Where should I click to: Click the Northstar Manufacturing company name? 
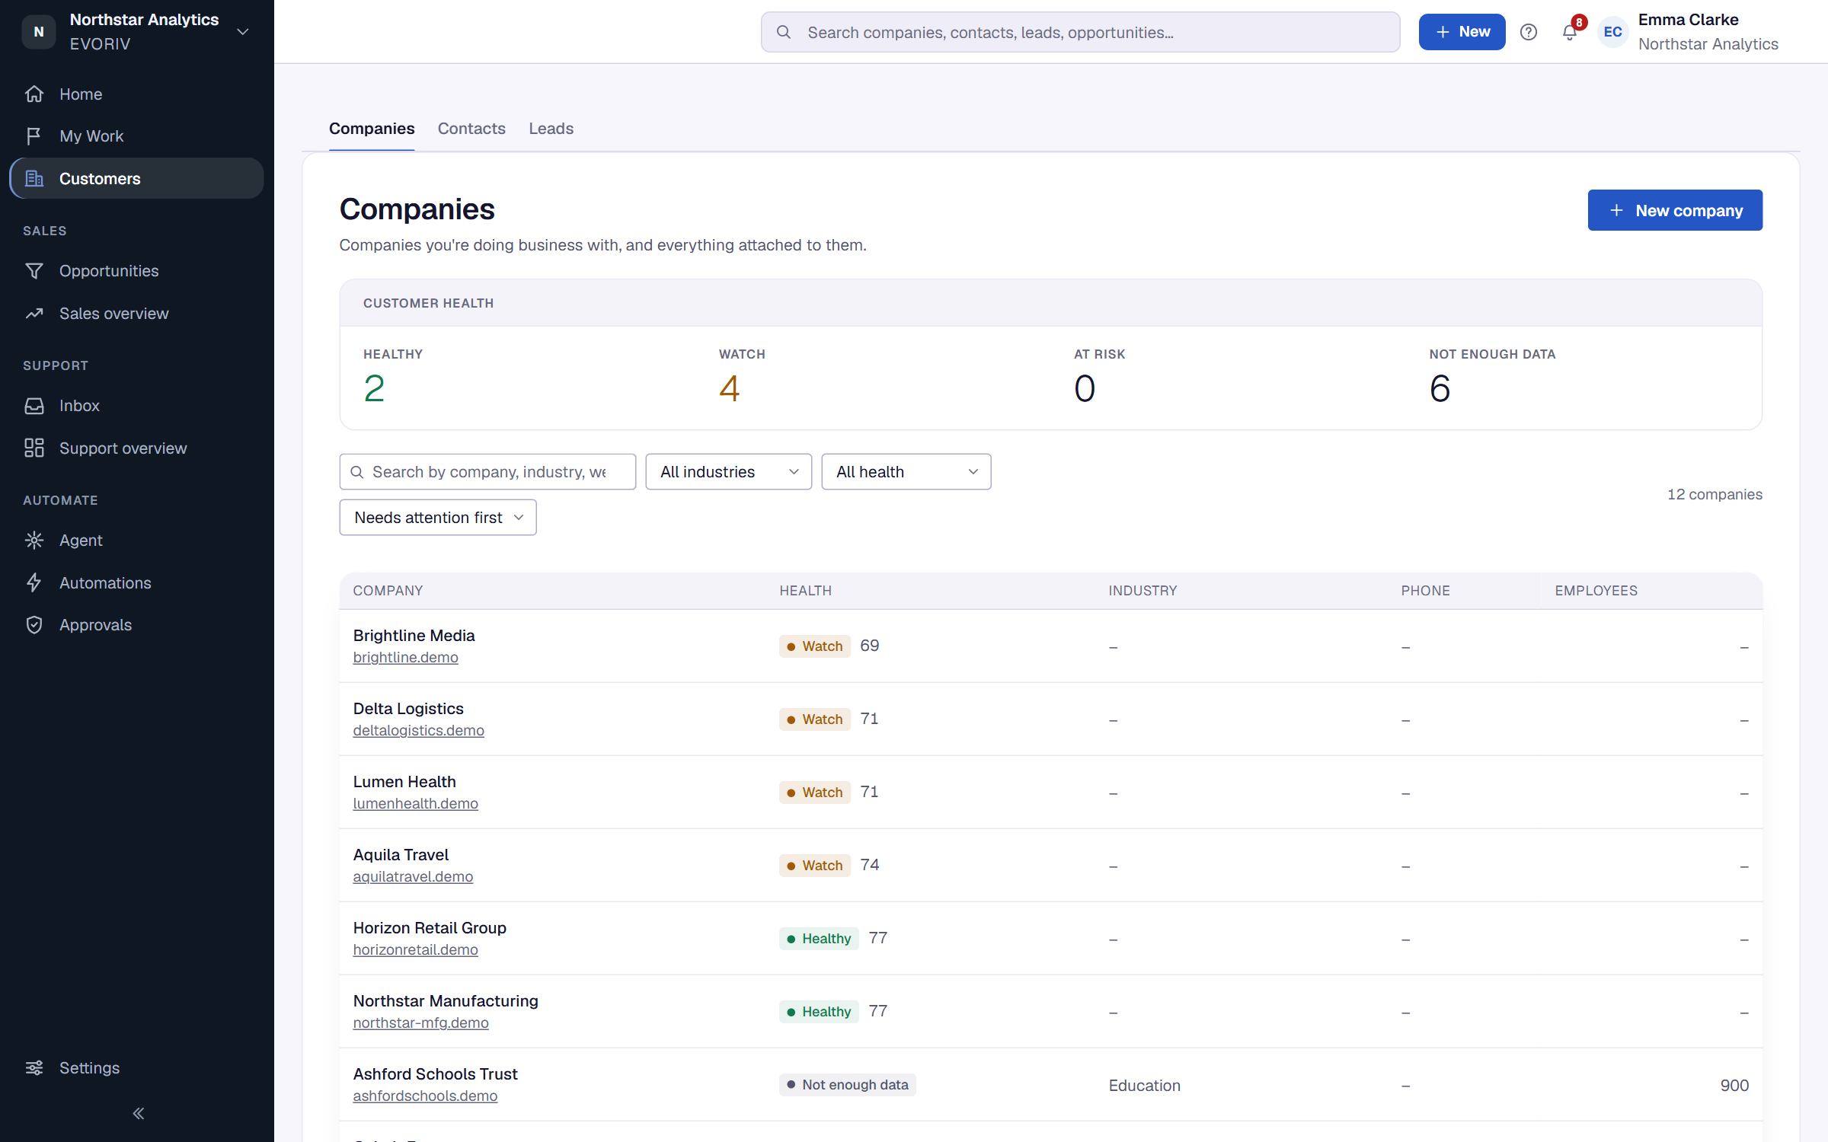pyautogui.click(x=446, y=1001)
